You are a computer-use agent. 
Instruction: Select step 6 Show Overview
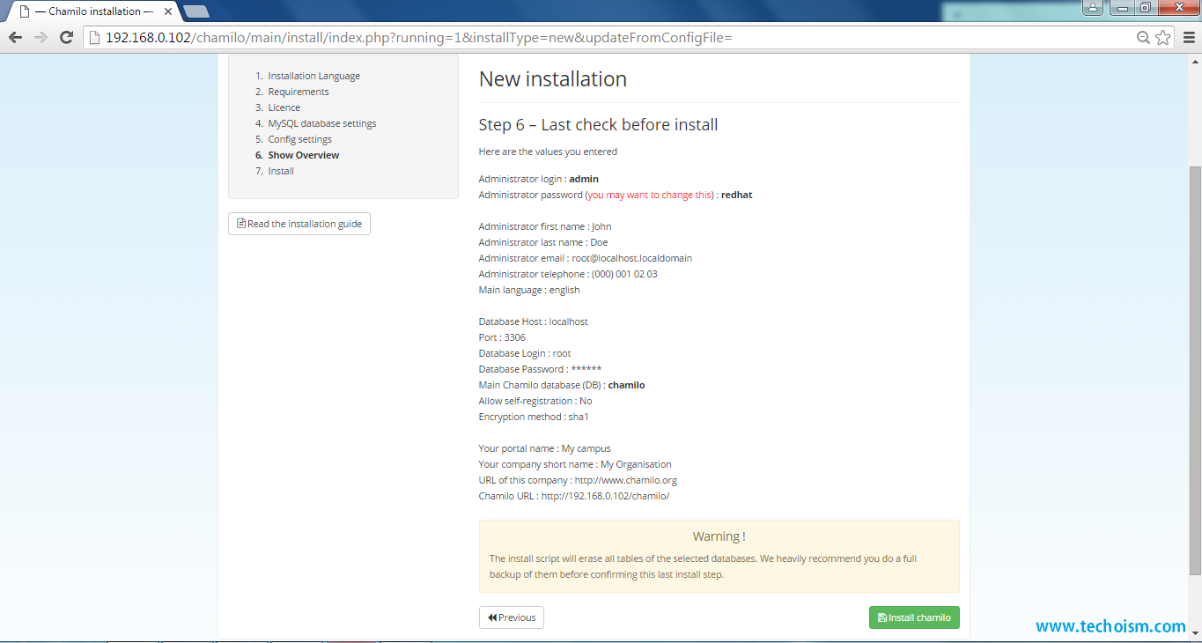[x=304, y=155]
